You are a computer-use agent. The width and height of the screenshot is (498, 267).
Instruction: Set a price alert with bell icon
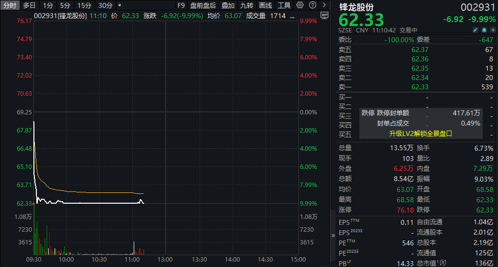click(x=483, y=30)
